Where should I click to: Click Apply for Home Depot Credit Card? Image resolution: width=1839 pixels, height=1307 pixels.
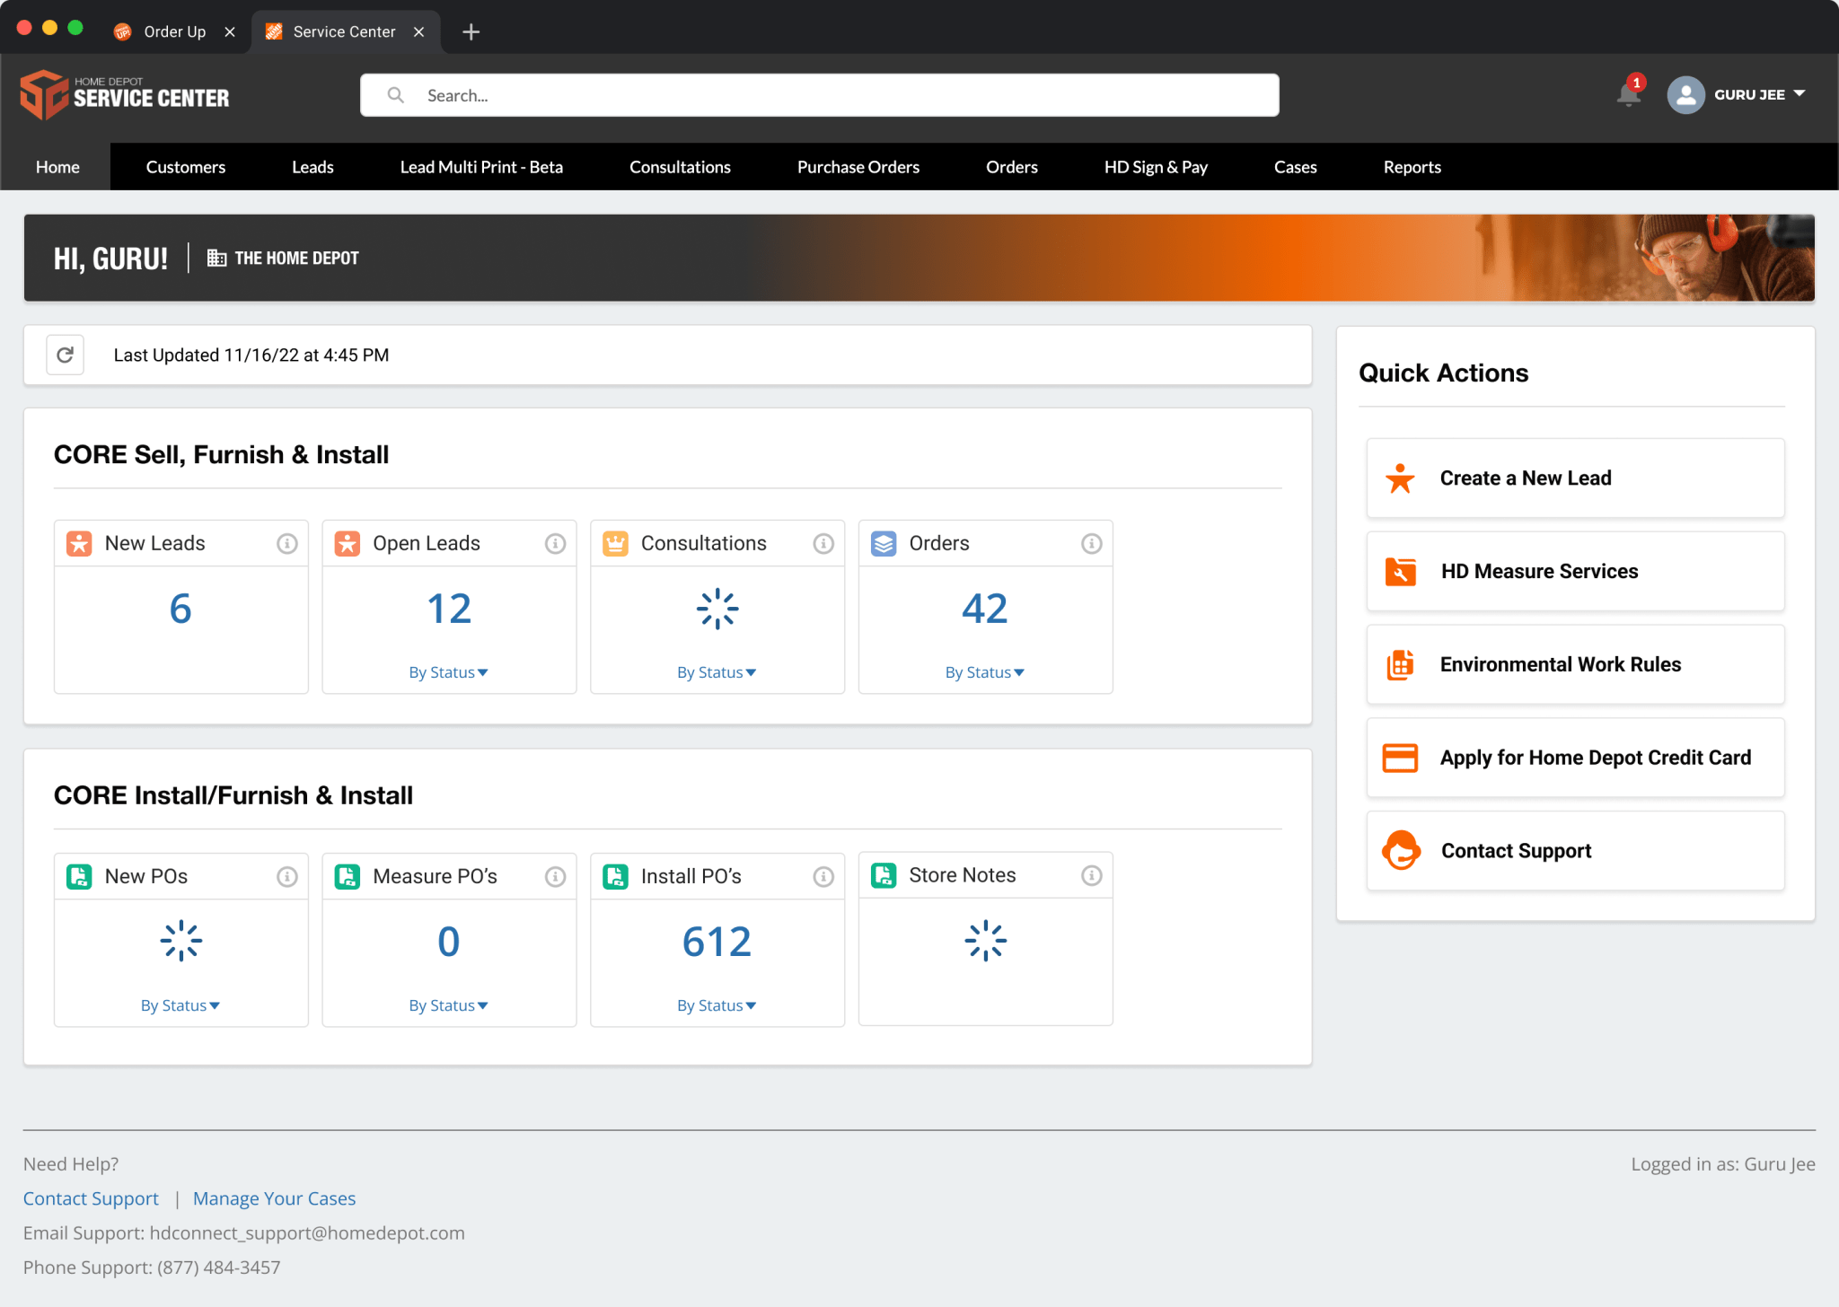pos(1575,759)
